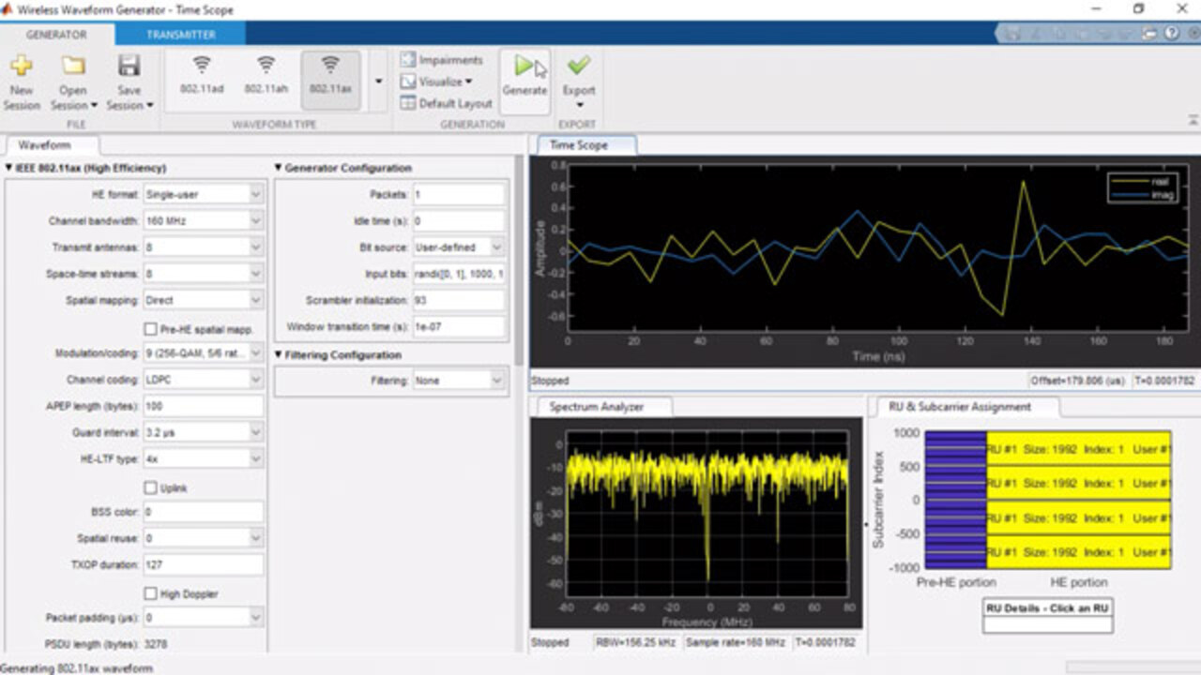Collapse the Generator Configuration section
The height and width of the screenshot is (675, 1201).
279,168
